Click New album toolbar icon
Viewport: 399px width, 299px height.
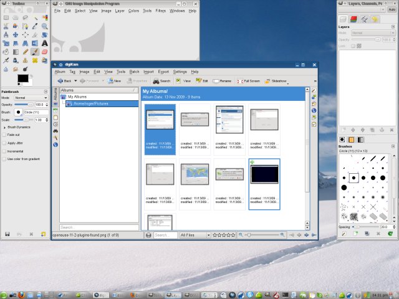(113, 81)
